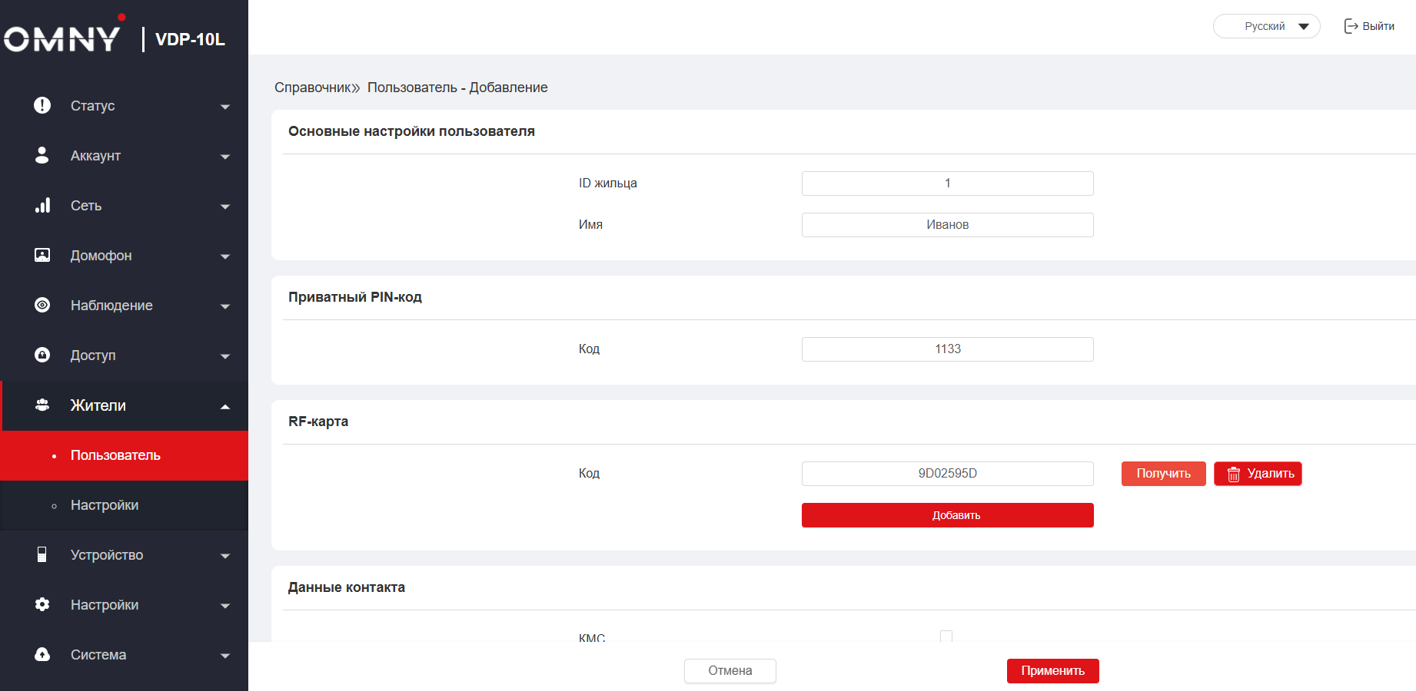Open the Русский language dropdown
1416x691 pixels.
(1266, 26)
